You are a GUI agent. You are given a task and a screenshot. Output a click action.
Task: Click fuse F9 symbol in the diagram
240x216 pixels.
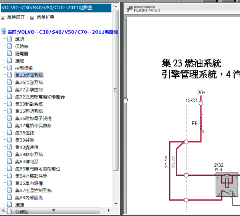(x=201, y=124)
